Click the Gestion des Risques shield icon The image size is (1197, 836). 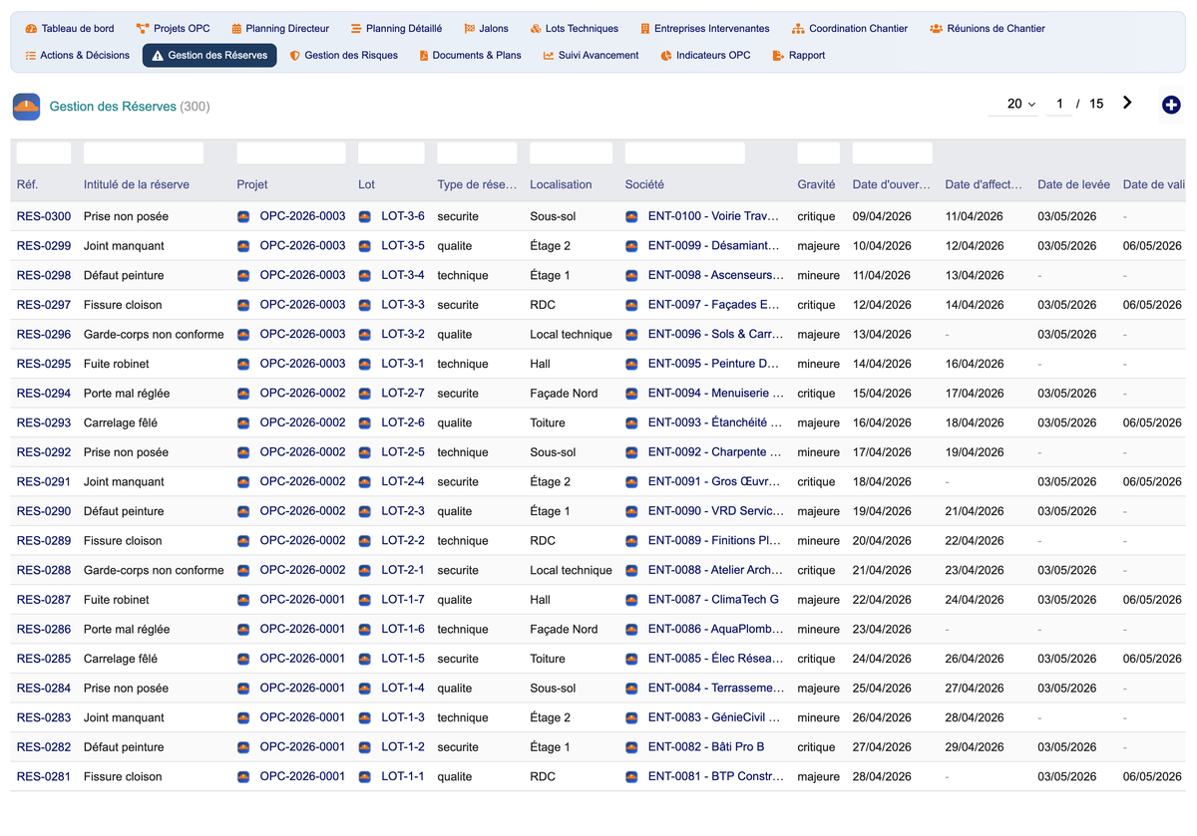click(294, 56)
